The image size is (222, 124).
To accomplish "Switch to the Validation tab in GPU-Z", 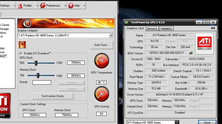I will [x=166, y=29].
